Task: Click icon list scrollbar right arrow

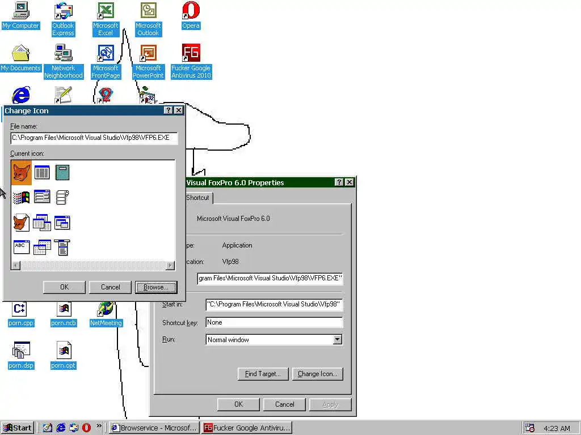Action: click(170, 265)
